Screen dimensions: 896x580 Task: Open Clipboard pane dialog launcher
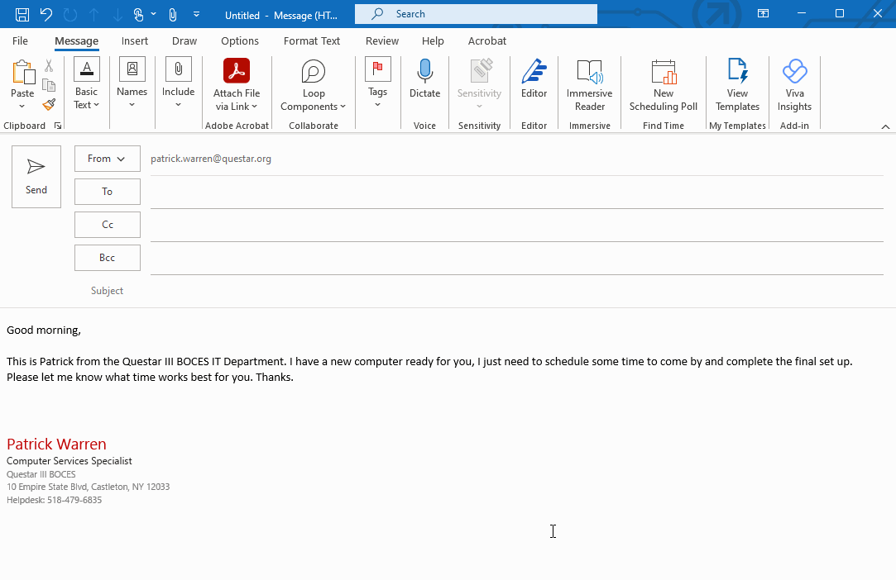[x=58, y=126]
